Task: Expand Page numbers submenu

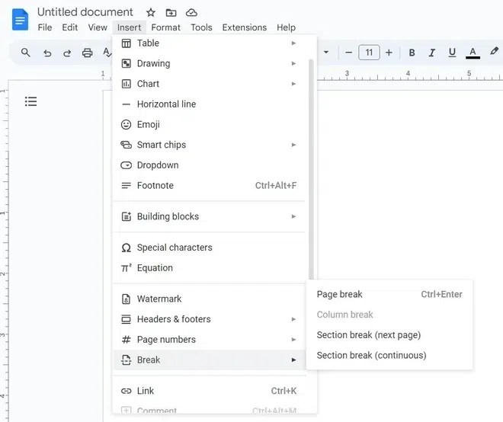Action: point(209,340)
